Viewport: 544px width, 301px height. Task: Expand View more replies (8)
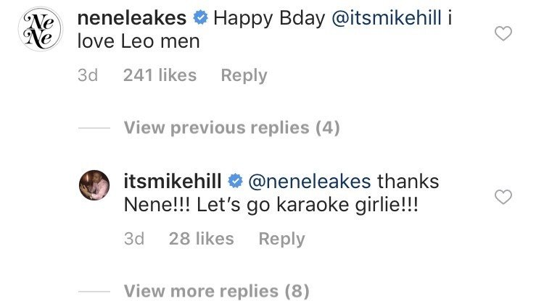(x=216, y=292)
